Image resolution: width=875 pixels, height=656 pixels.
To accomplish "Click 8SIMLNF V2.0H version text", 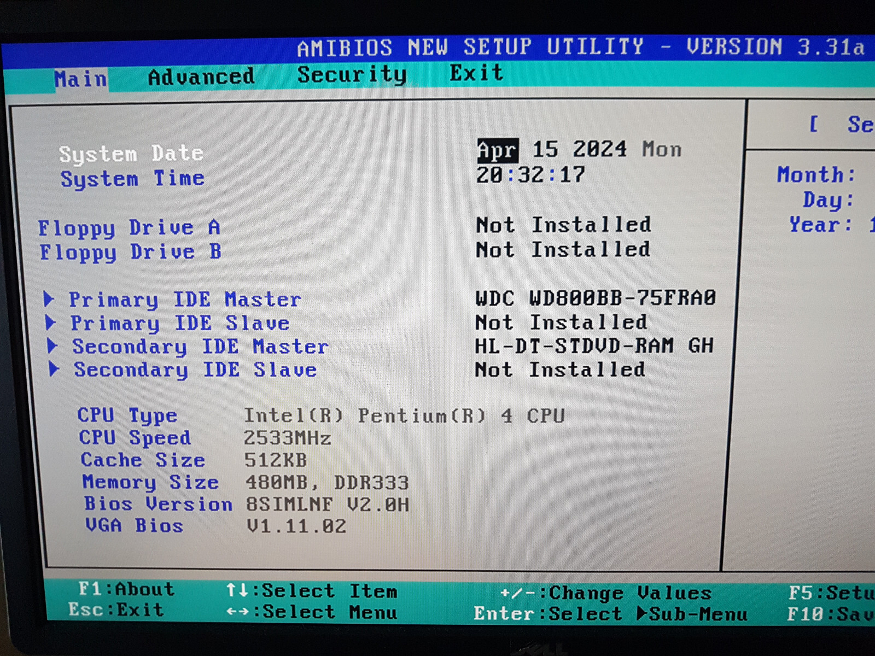I will coord(327,504).
